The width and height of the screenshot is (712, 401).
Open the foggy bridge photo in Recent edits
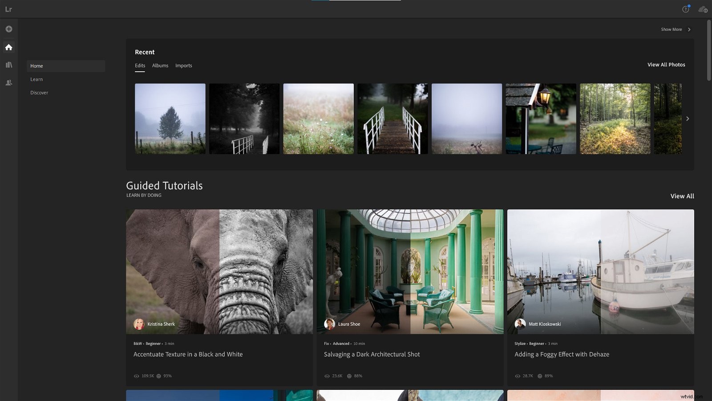[x=392, y=119]
